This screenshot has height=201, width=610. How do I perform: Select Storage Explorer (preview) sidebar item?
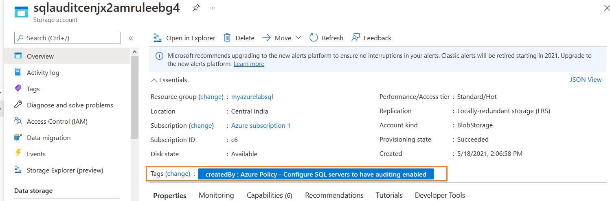point(65,170)
